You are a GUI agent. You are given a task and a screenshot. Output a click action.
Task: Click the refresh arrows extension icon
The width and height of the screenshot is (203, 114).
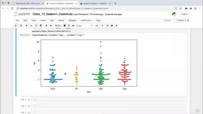point(108,26)
